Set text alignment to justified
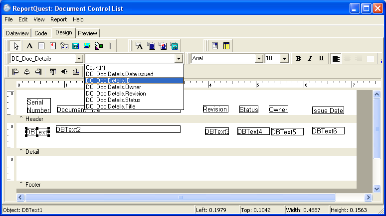Viewport: 386px width, 216px height. coord(370,59)
